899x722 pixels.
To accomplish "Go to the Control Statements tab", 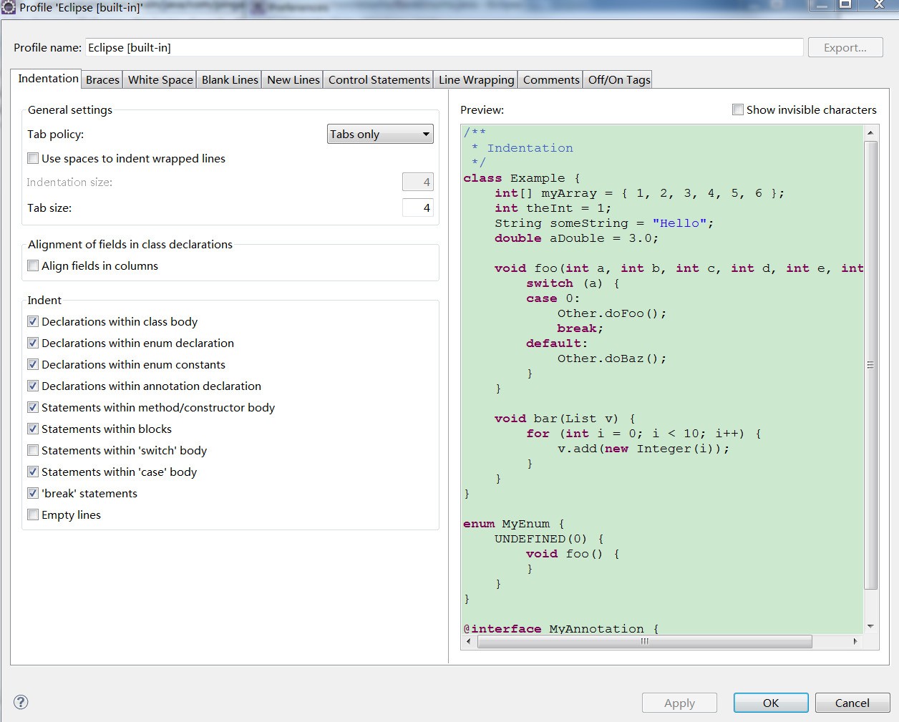I will 379,79.
